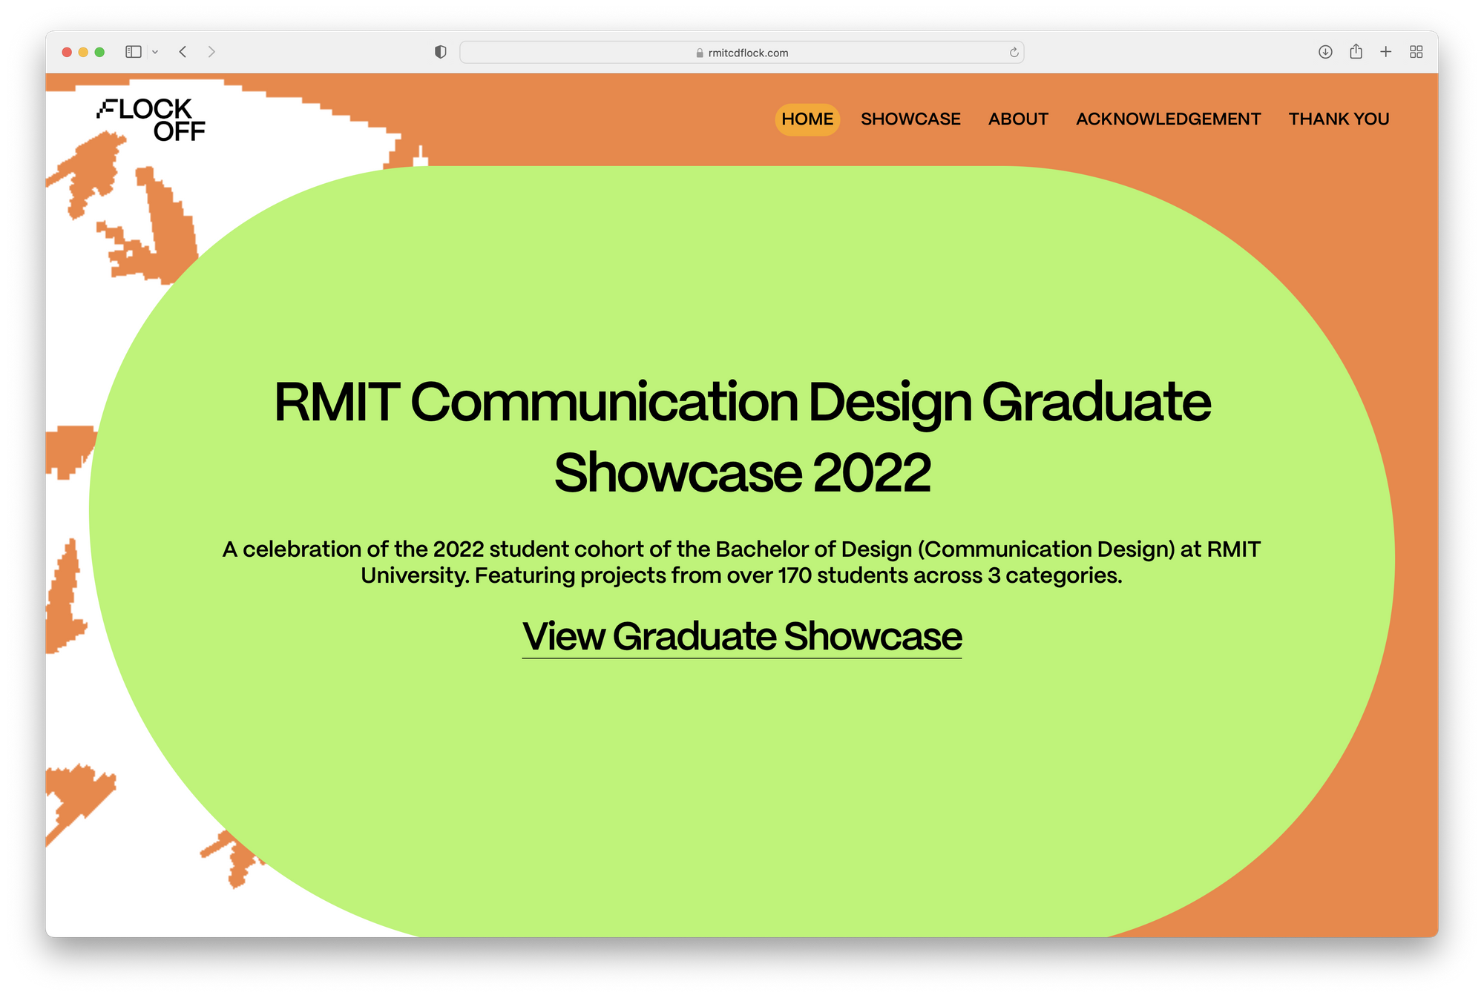Select the HOME nav item
1484x998 pixels.
click(807, 119)
